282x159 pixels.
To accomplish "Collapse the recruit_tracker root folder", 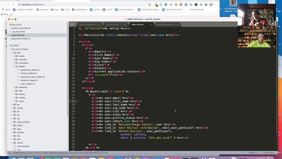I will [10, 49].
